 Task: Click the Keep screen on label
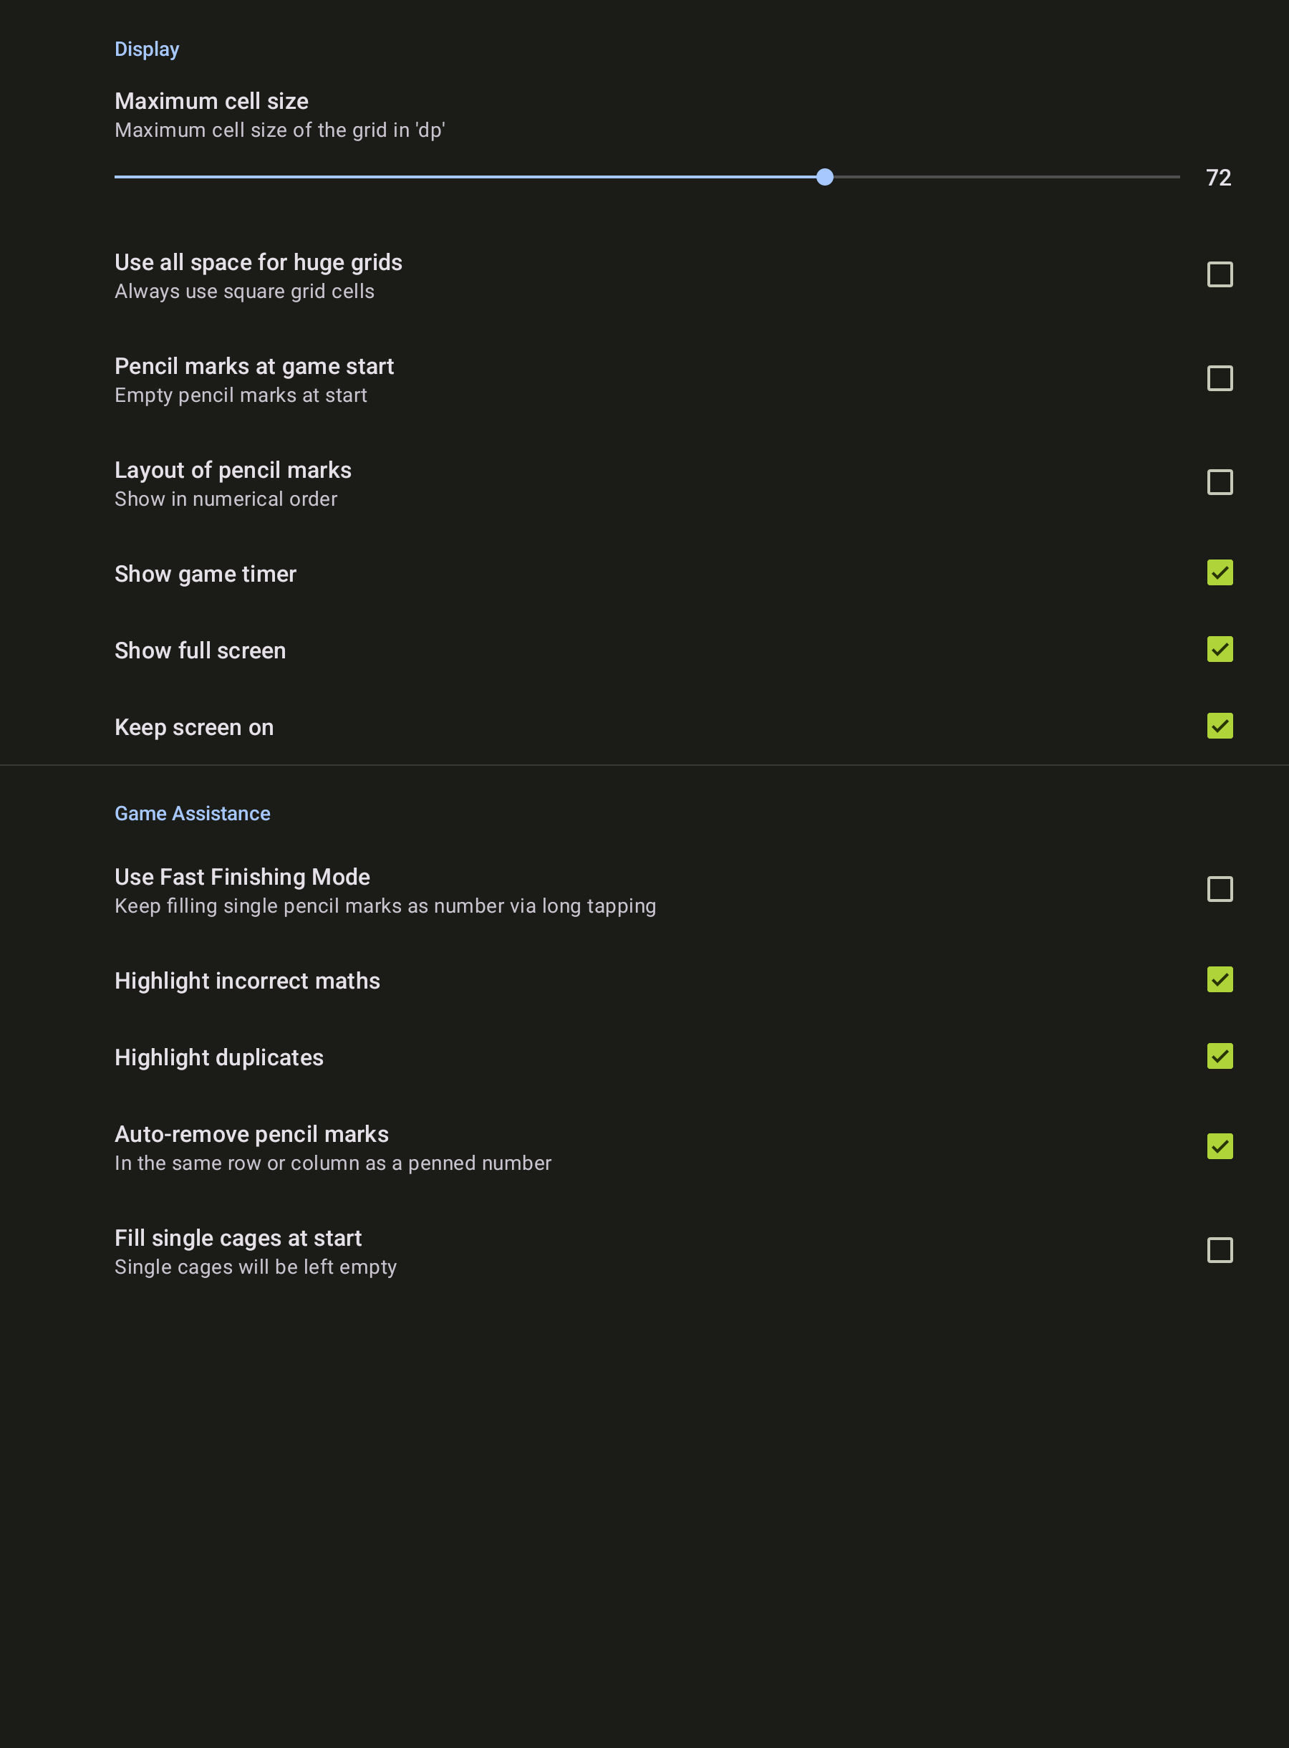pos(193,727)
